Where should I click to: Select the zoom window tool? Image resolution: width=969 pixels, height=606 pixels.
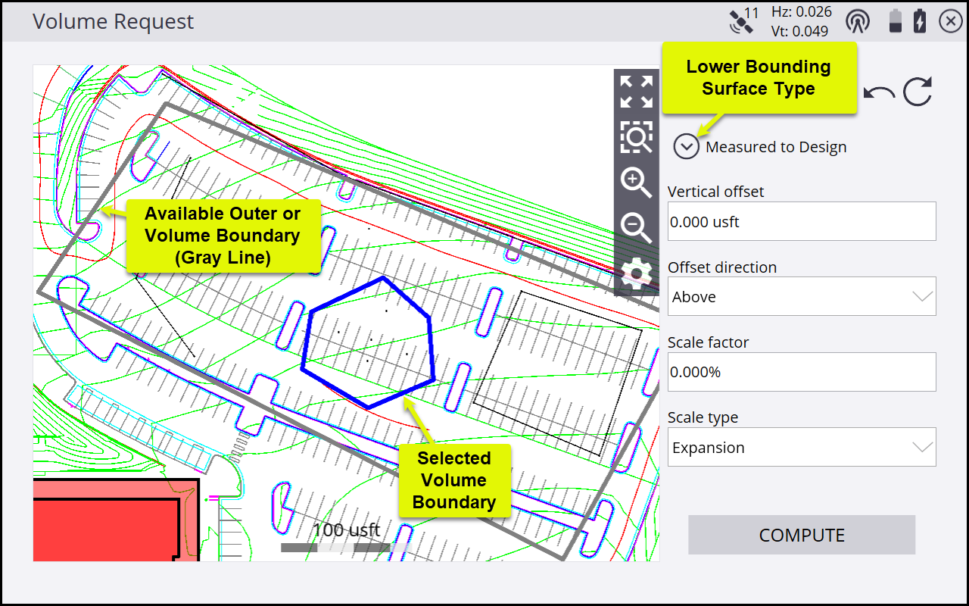(636, 137)
